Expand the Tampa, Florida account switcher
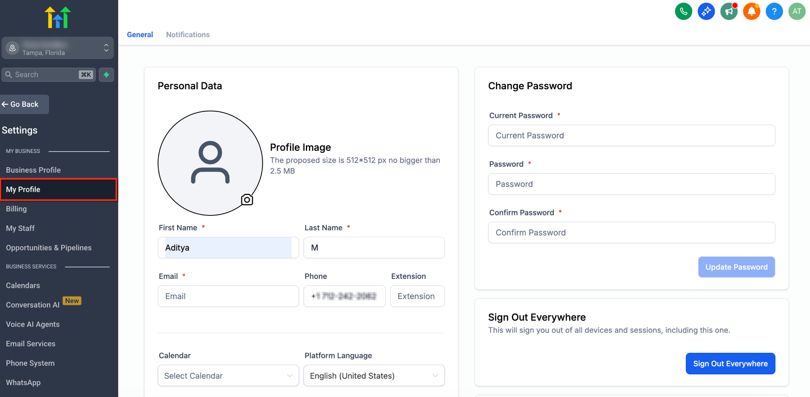810x397 pixels. (58, 48)
